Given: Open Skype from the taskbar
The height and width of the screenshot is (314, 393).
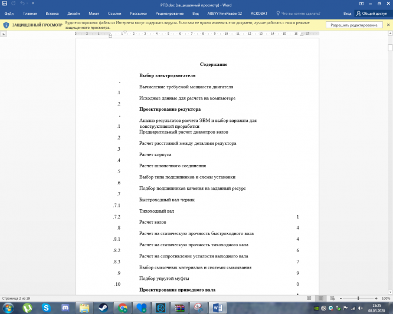Looking at the screenshot, I should point(47,307).
